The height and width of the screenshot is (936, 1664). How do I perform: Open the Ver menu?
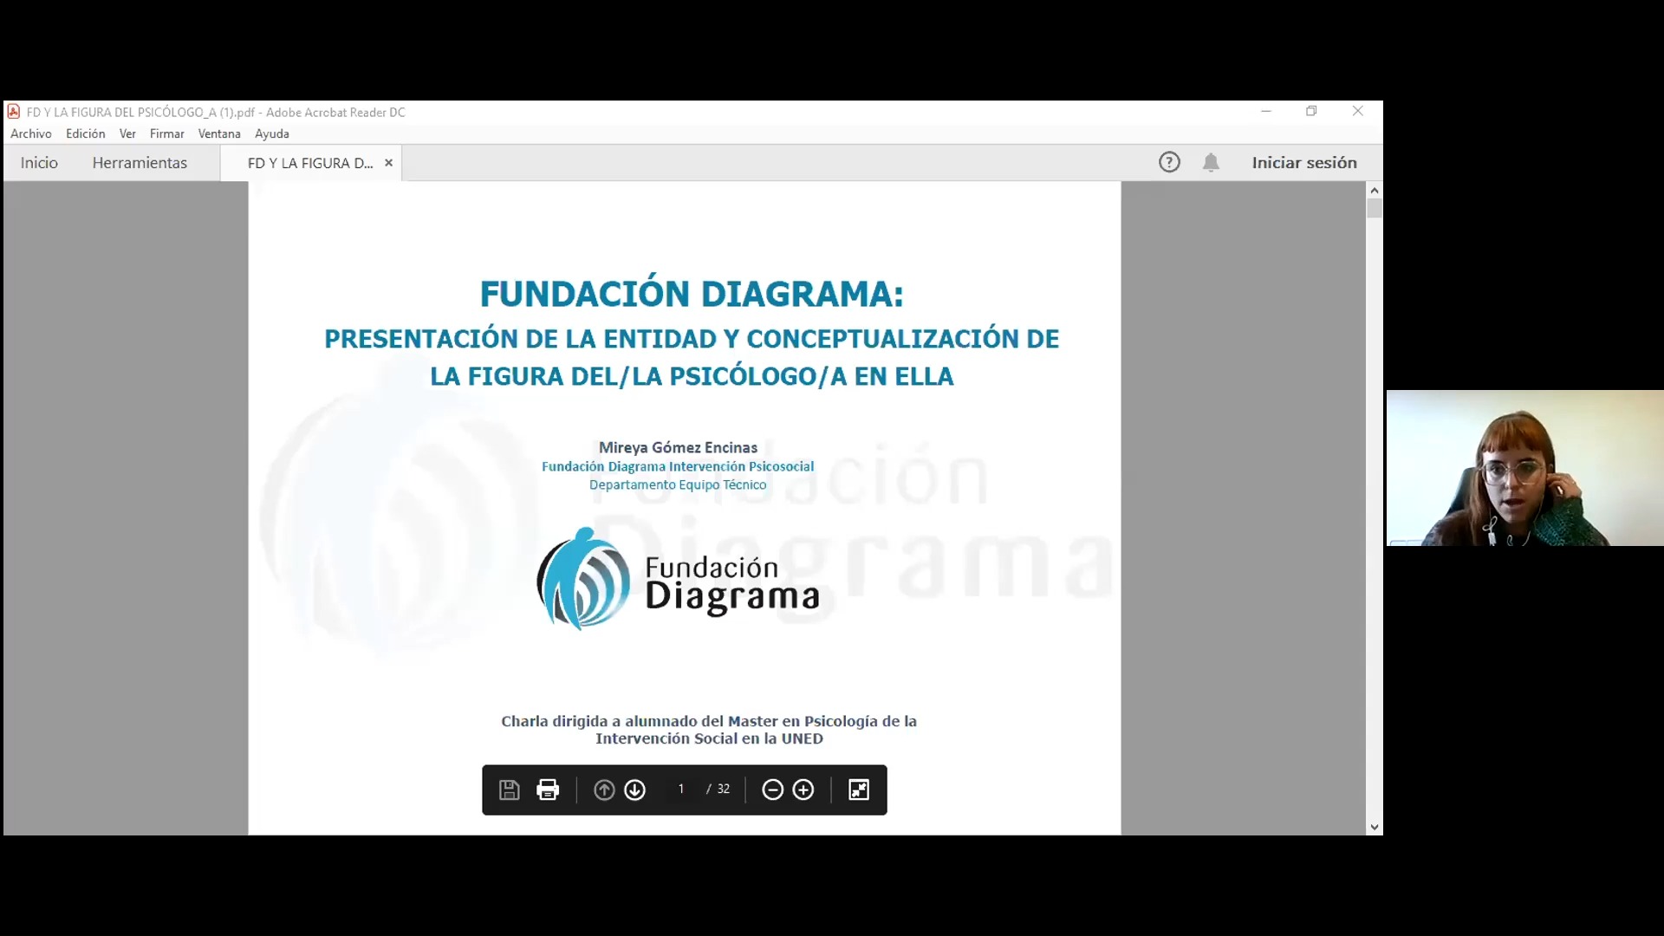(x=127, y=133)
